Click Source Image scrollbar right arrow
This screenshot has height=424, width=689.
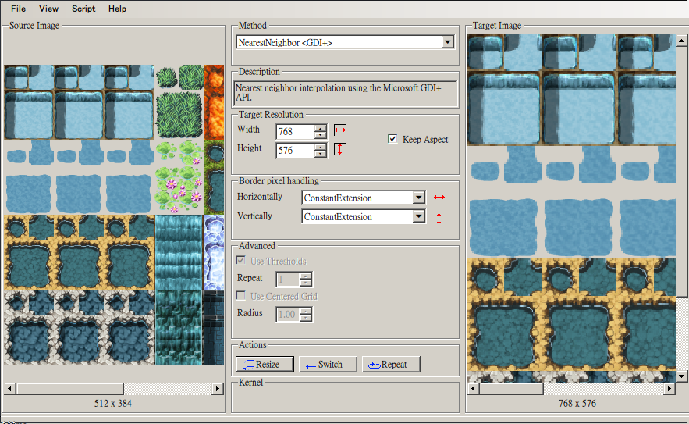pyautogui.click(x=218, y=388)
